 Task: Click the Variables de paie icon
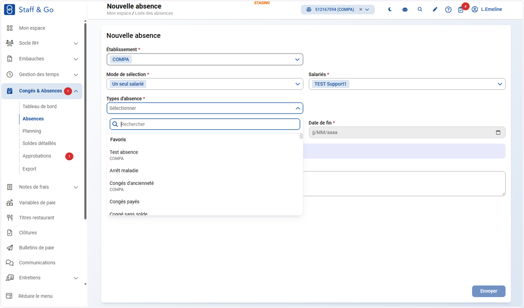[10, 203]
